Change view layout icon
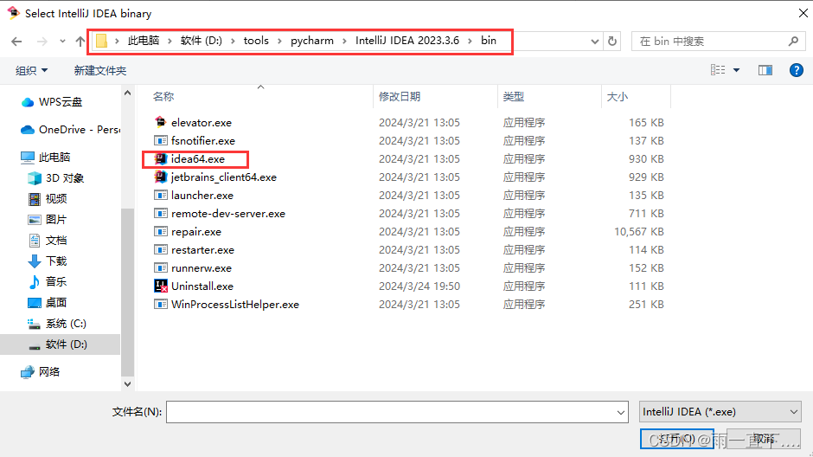The image size is (813, 457). click(x=718, y=70)
